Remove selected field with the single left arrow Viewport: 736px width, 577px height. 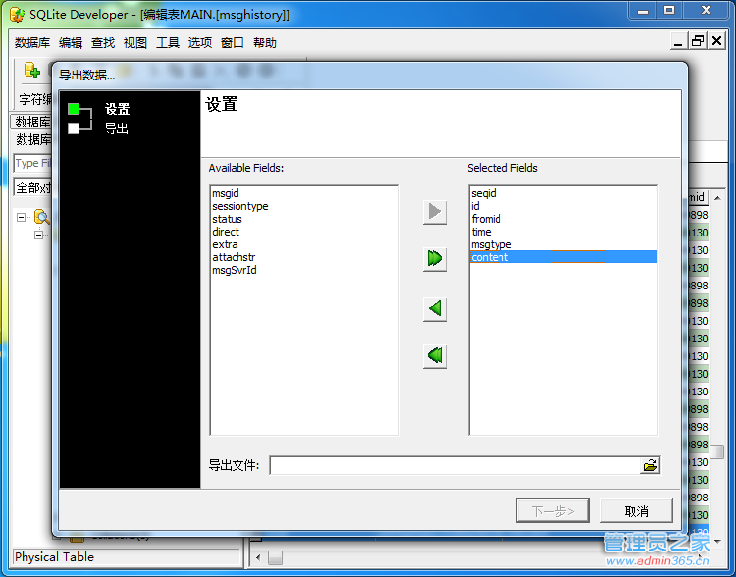435,309
